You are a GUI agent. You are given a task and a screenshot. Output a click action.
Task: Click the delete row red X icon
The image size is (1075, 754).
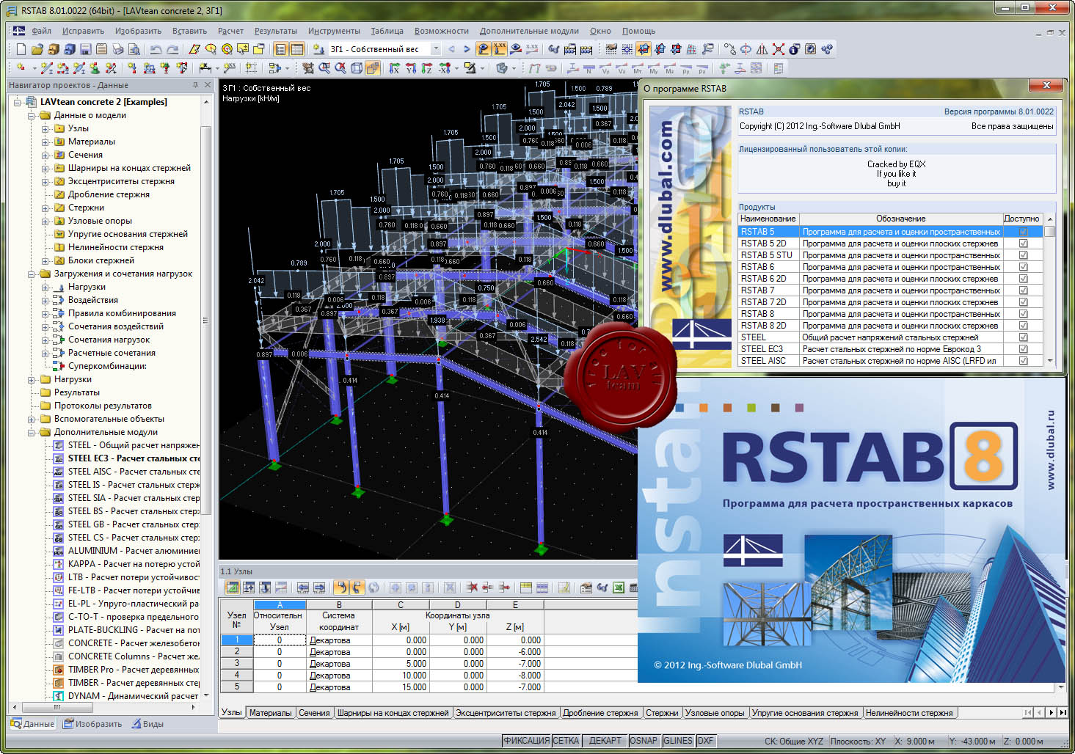click(x=472, y=588)
